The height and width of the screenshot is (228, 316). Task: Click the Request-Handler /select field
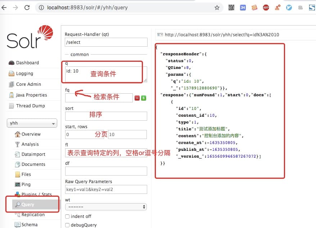click(x=106, y=42)
